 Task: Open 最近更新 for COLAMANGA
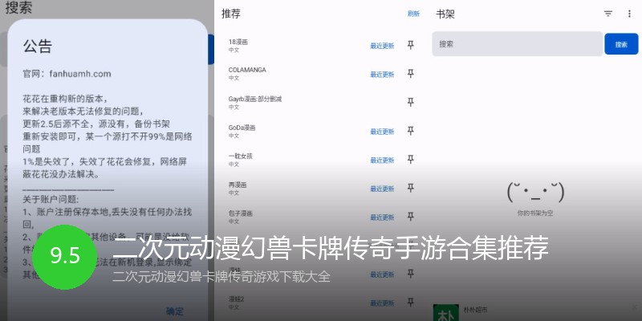coord(382,75)
